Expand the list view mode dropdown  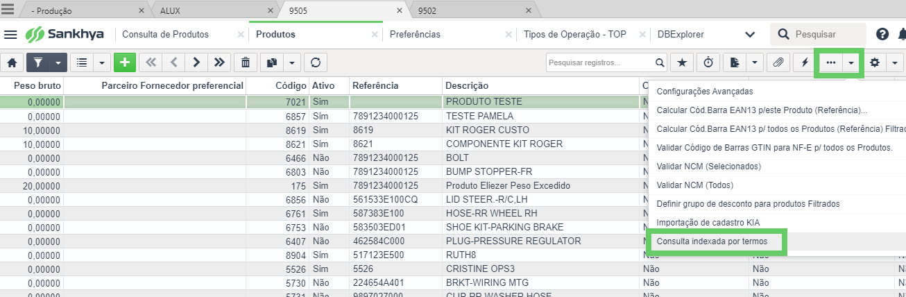(102, 62)
